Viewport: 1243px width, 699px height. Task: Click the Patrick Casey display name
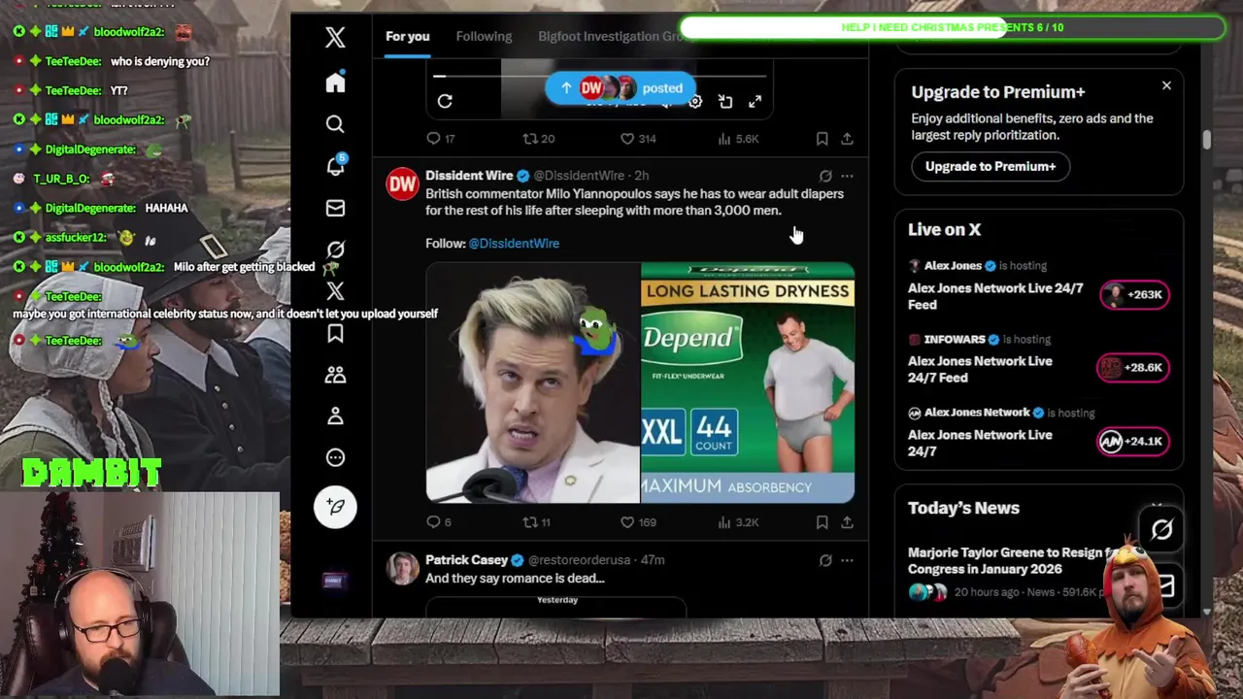pyautogui.click(x=466, y=560)
